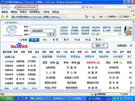
Task: Select the 图片 search tab
Action: (x=66, y=40)
